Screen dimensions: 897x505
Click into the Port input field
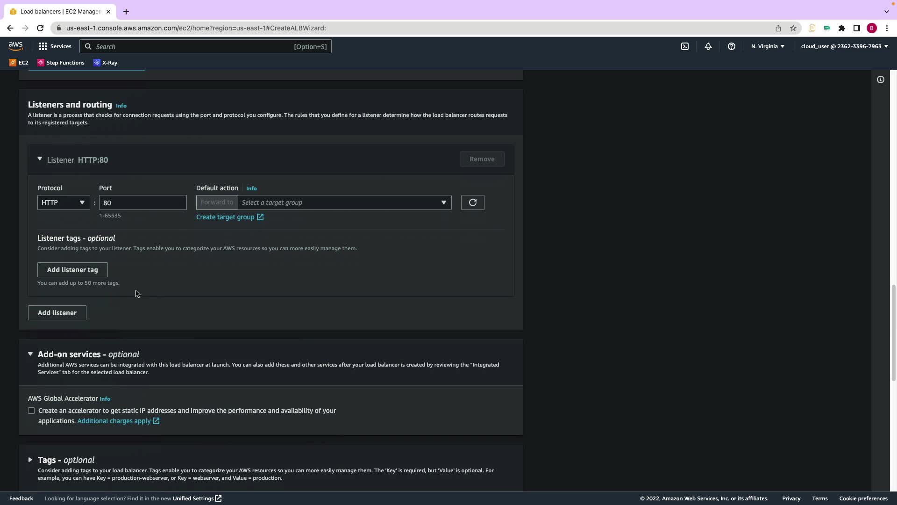click(x=142, y=202)
